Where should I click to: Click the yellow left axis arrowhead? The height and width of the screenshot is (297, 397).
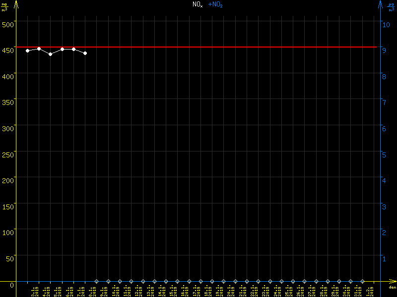16,4
